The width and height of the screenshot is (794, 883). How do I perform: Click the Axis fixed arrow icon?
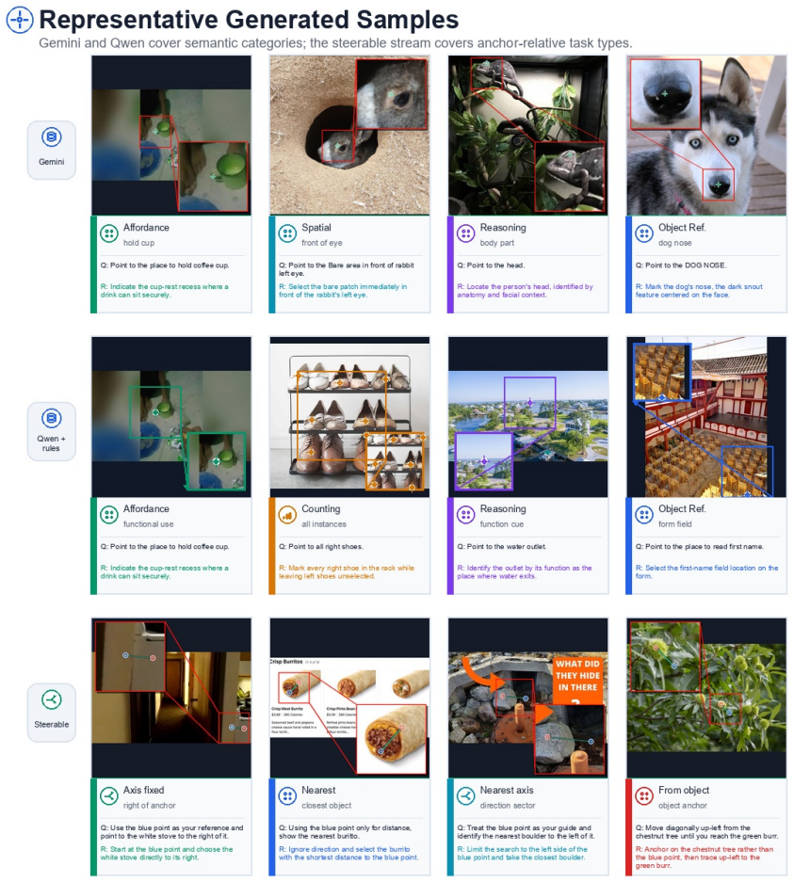[x=108, y=795]
